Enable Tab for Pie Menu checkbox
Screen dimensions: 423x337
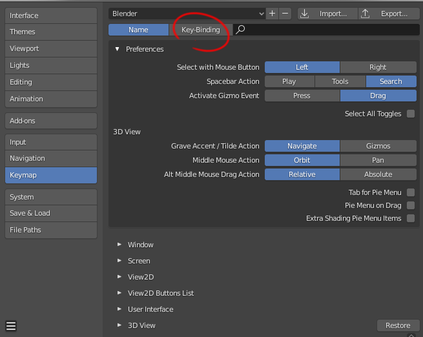coord(411,192)
